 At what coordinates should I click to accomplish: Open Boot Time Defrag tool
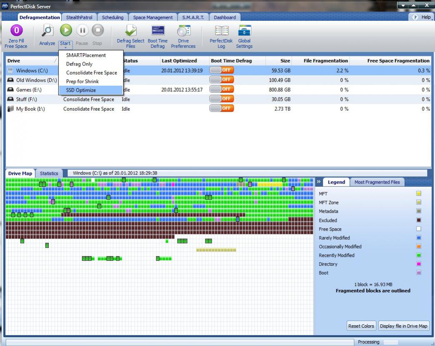158,30
